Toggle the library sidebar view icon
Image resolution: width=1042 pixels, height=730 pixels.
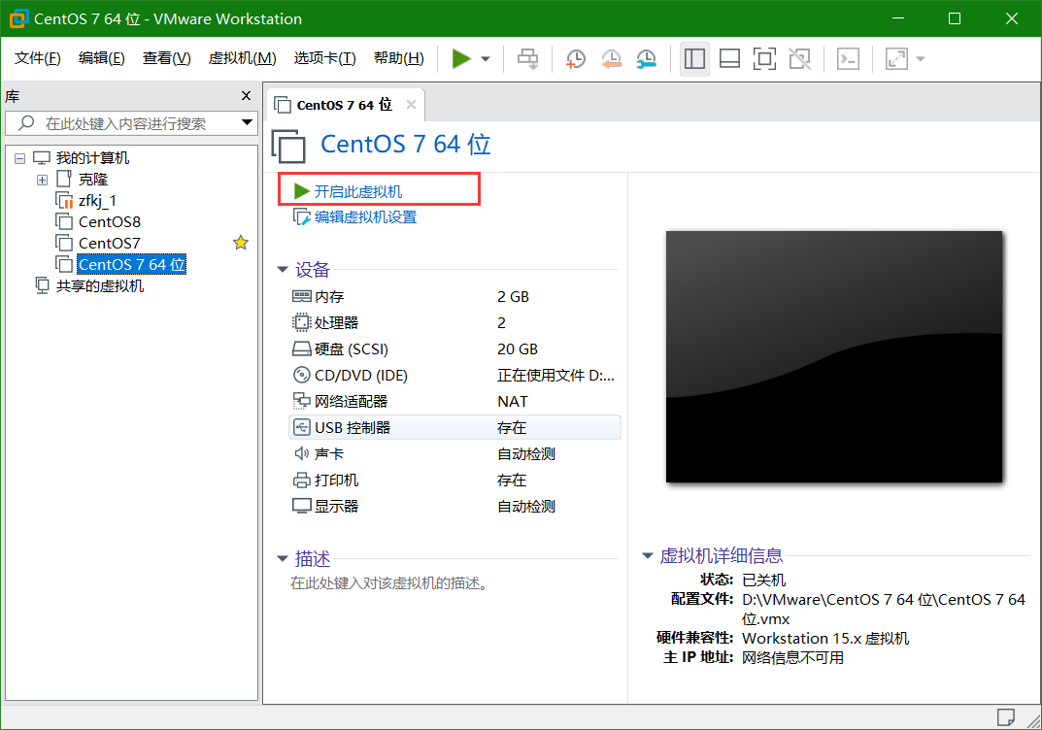[x=694, y=58]
